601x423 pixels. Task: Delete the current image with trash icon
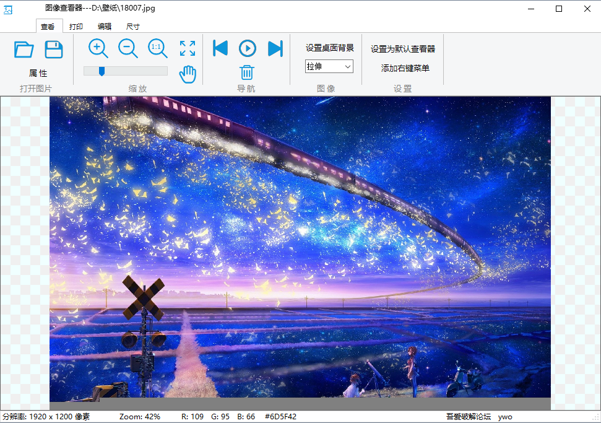(247, 72)
